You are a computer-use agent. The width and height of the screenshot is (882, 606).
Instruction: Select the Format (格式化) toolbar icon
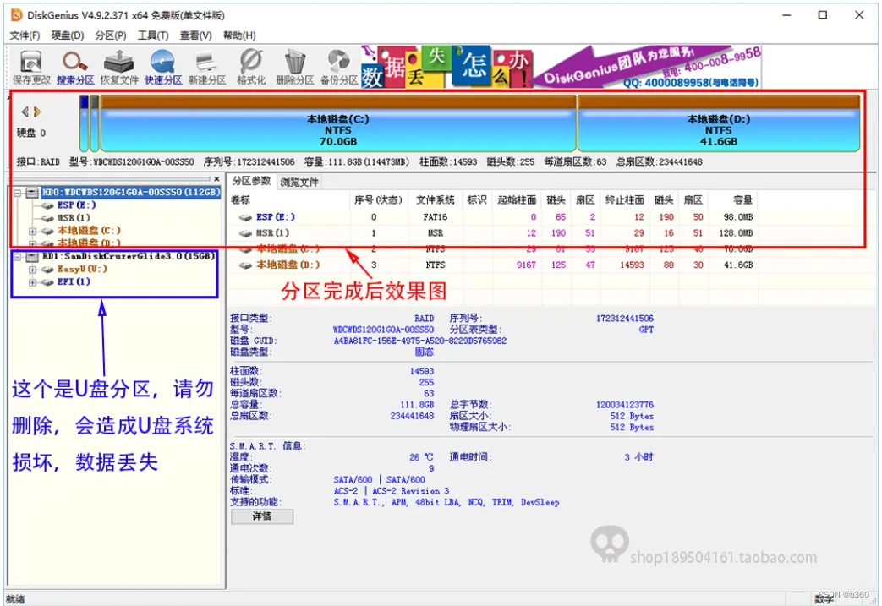251,68
